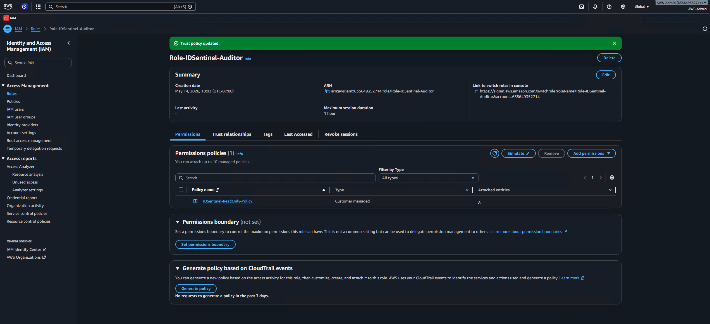The image size is (710, 324).
Task: Open IAM users in side navigation
Action: (15, 109)
